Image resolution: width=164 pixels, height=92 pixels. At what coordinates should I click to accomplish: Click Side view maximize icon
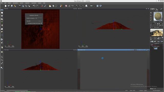[148, 9]
